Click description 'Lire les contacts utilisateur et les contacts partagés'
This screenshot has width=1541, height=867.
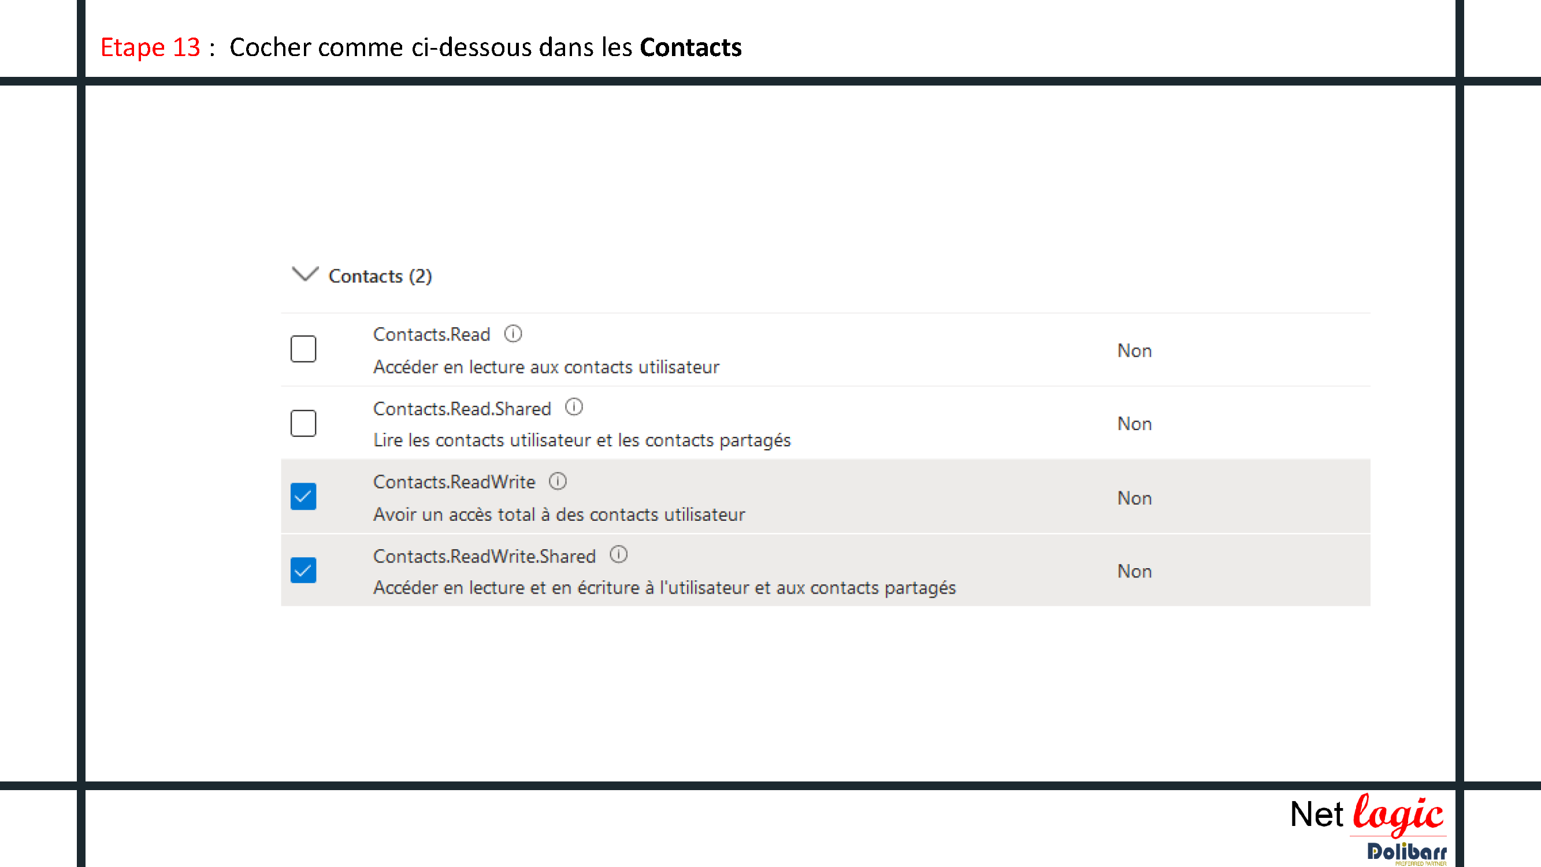pyautogui.click(x=581, y=440)
